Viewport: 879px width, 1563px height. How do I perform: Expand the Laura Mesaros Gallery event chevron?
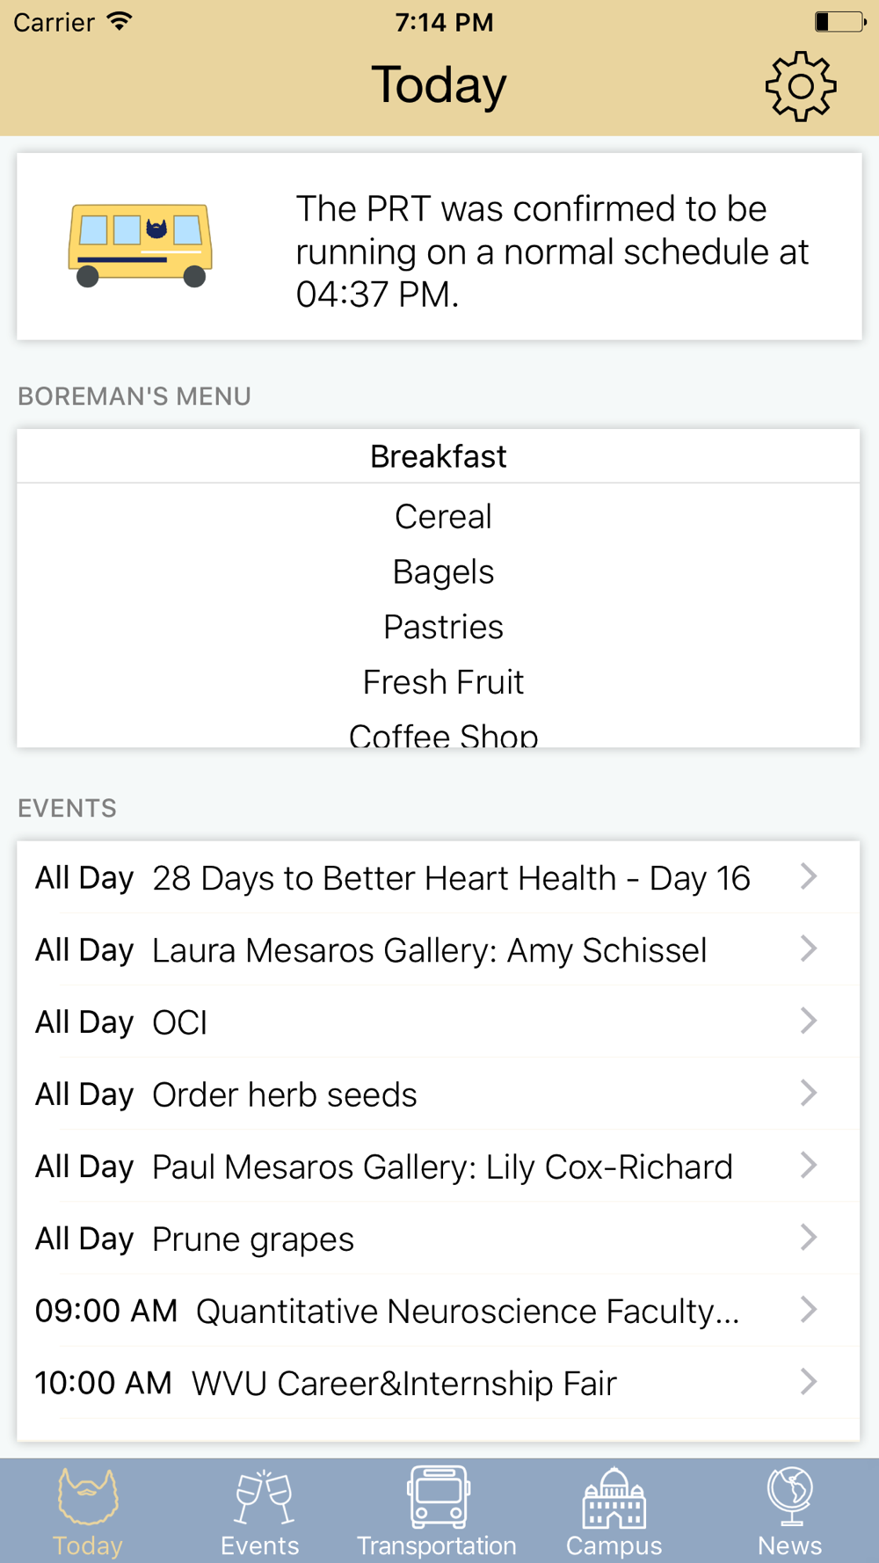click(810, 949)
